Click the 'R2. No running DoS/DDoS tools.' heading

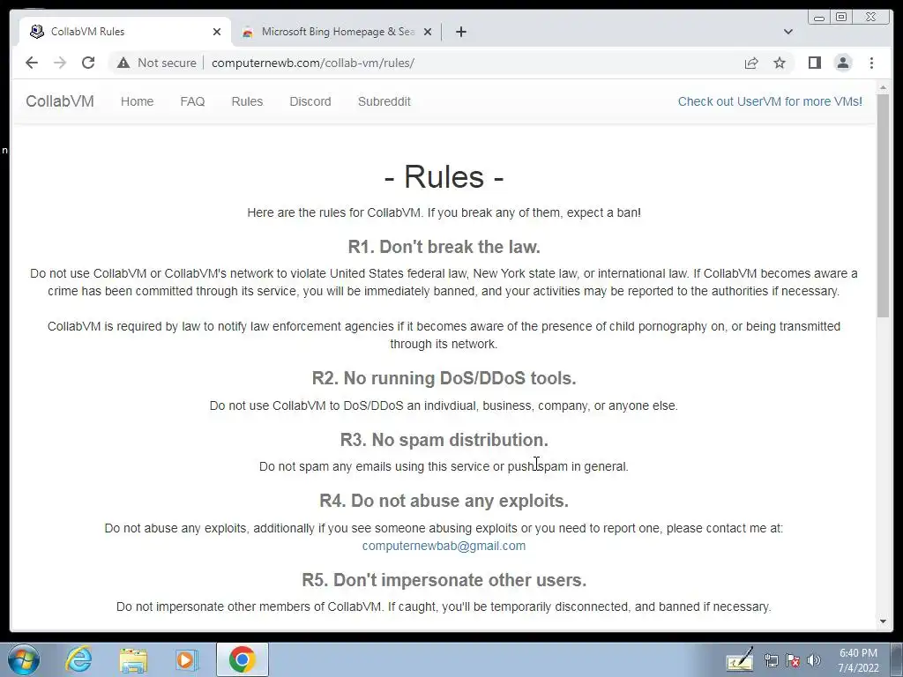pos(444,378)
